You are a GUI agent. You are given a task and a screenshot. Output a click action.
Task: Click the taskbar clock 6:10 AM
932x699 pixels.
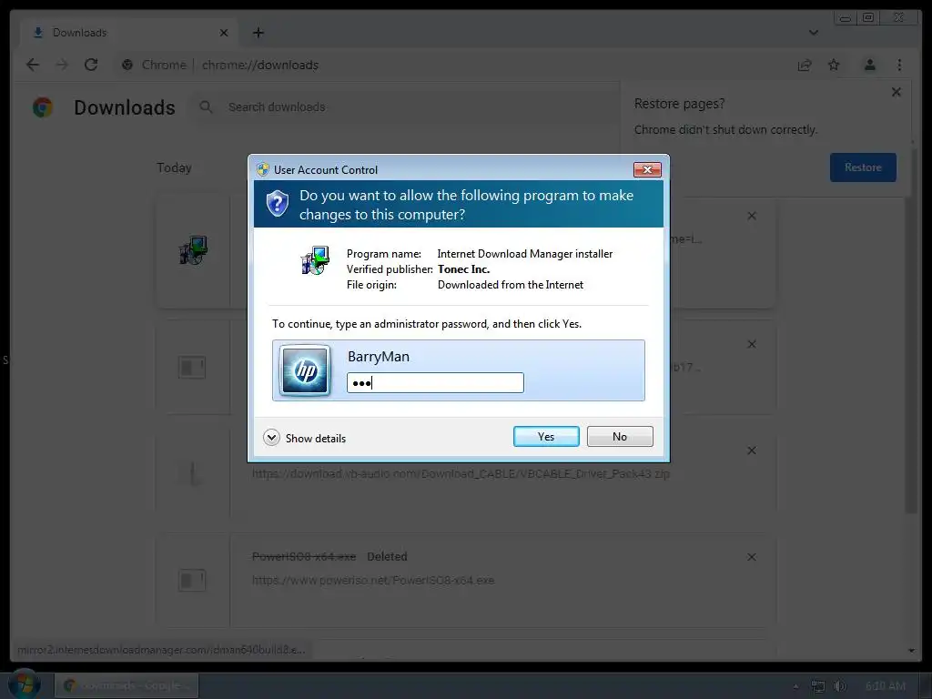click(x=886, y=686)
